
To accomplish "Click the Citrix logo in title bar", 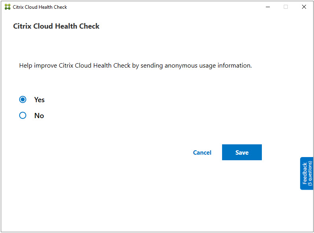I will click(x=7, y=7).
